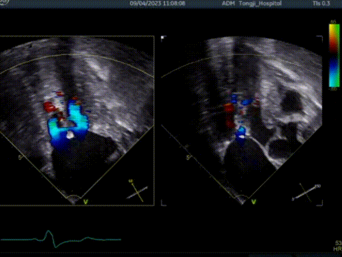Click the lower velocity limit below color bar
Image resolution: width=342 pixels, height=257 pixels.
(333, 88)
